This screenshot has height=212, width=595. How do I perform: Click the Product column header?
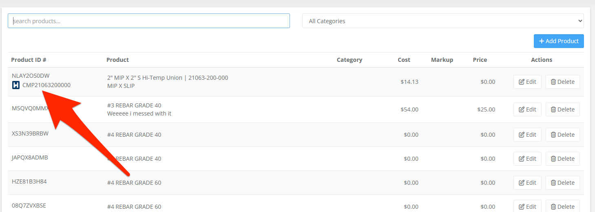tap(117, 60)
